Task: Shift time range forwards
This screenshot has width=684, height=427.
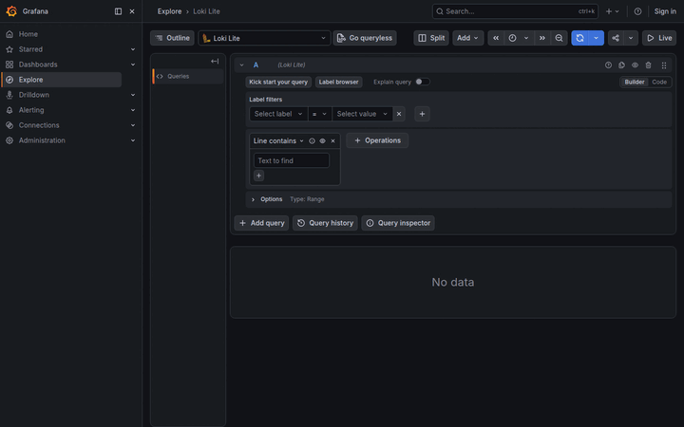Action: point(542,38)
